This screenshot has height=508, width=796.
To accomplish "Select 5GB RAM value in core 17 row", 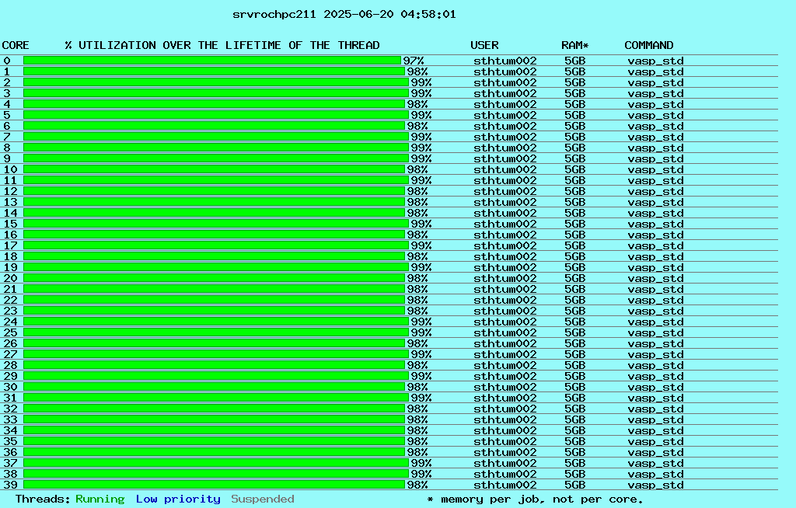I will pyautogui.click(x=574, y=245).
